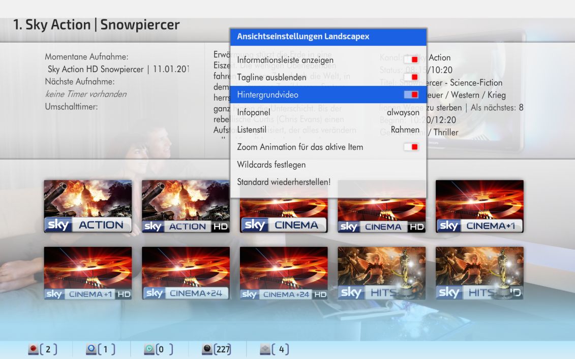This screenshot has height=359, width=575.
Task: Click the disc count (227)
Action: point(223,349)
